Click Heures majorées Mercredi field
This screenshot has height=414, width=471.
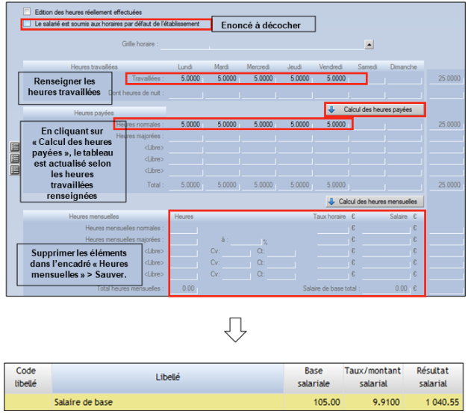258,136
